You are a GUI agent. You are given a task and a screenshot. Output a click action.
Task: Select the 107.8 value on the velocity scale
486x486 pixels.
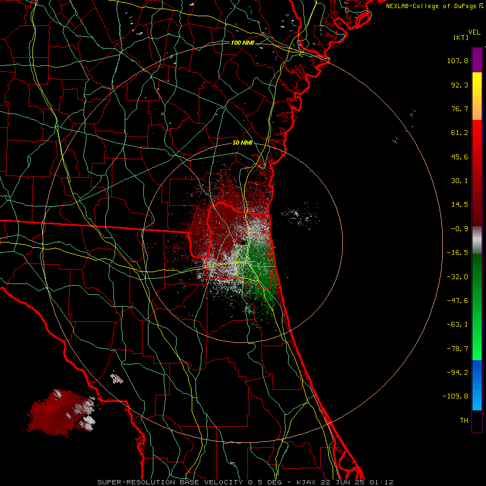(x=457, y=60)
